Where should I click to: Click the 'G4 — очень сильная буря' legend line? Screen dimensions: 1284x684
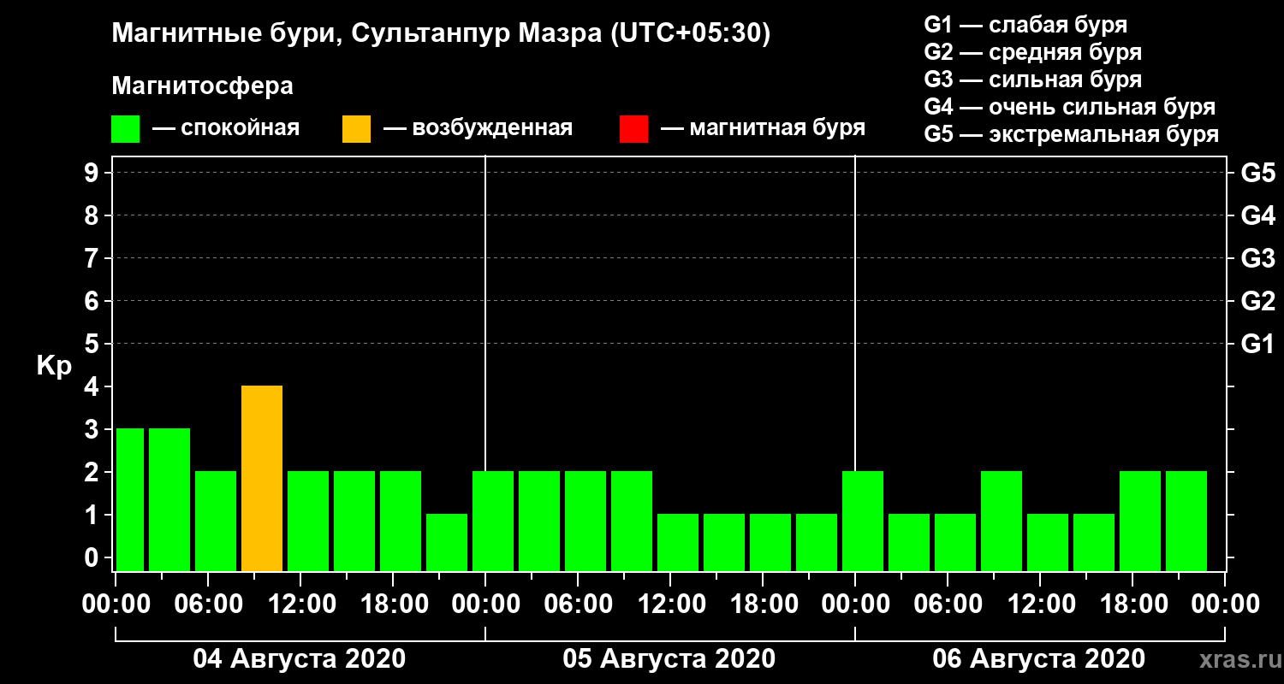[1070, 107]
